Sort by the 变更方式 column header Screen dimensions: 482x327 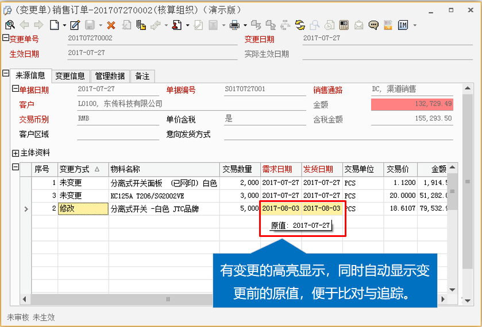[83, 169]
